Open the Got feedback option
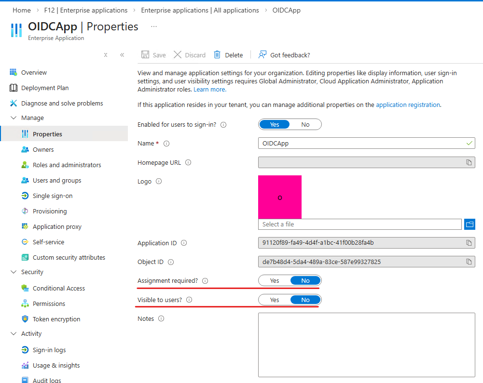Viewport: 483px width, 383px height. [284, 55]
